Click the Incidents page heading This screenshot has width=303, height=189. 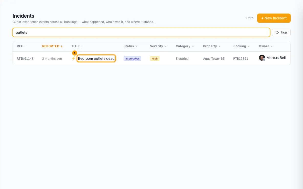[23, 16]
